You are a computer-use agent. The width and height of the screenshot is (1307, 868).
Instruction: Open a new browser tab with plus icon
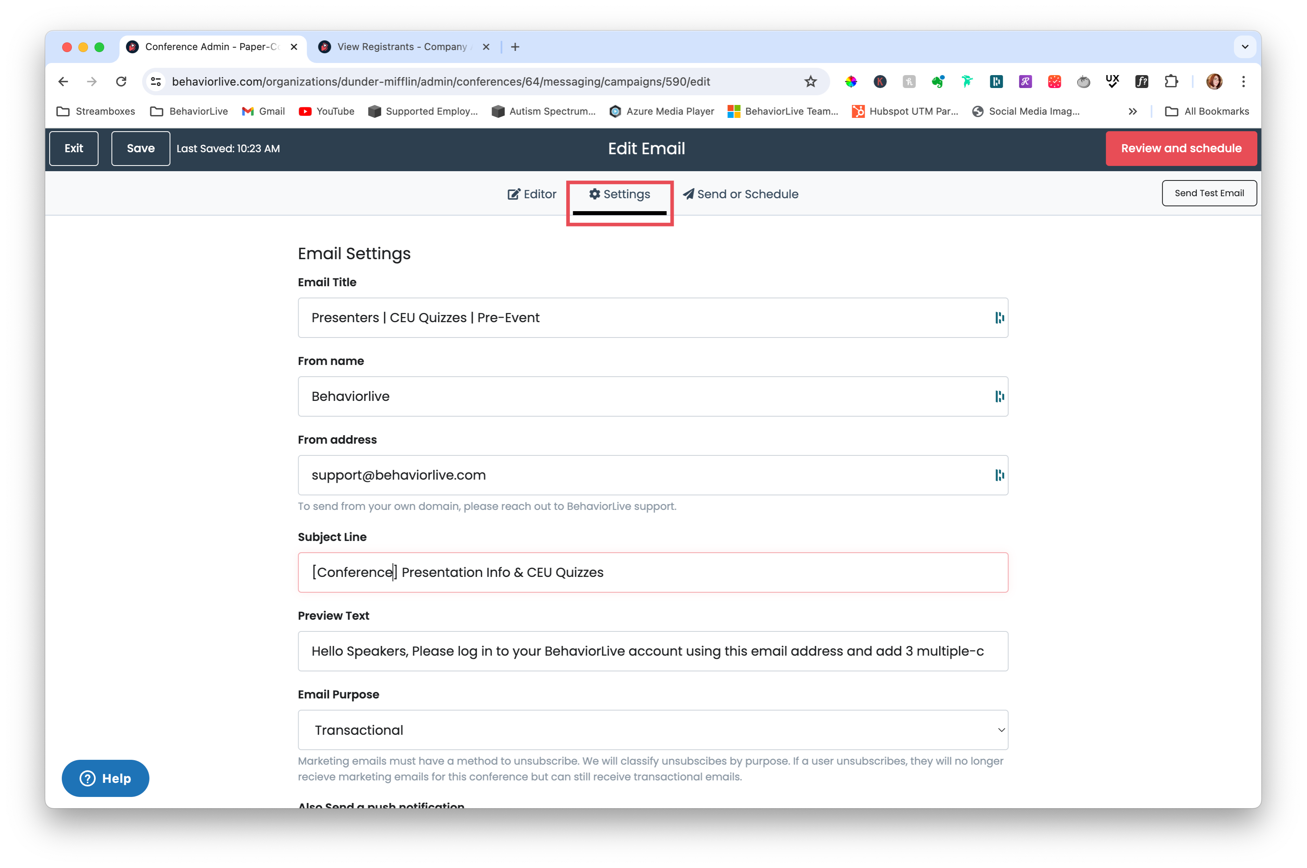click(515, 47)
